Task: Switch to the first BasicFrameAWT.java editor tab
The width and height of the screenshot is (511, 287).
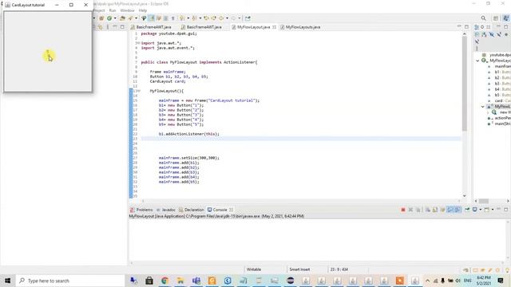Action: pyautogui.click(x=151, y=27)
